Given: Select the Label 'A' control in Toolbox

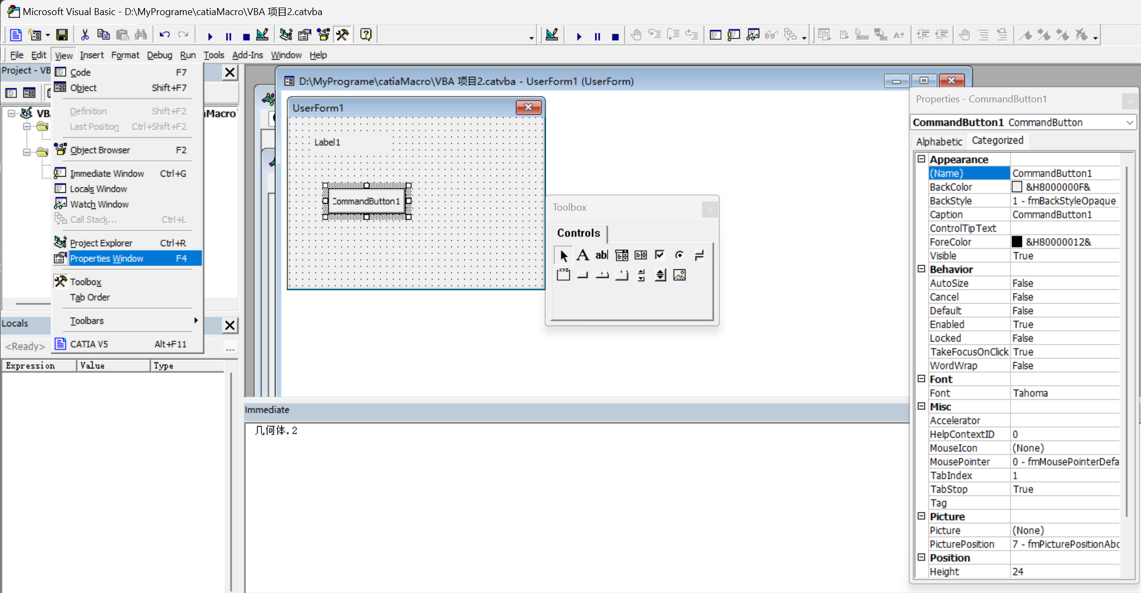Looking at the screenshot, I should click(582, 255).
